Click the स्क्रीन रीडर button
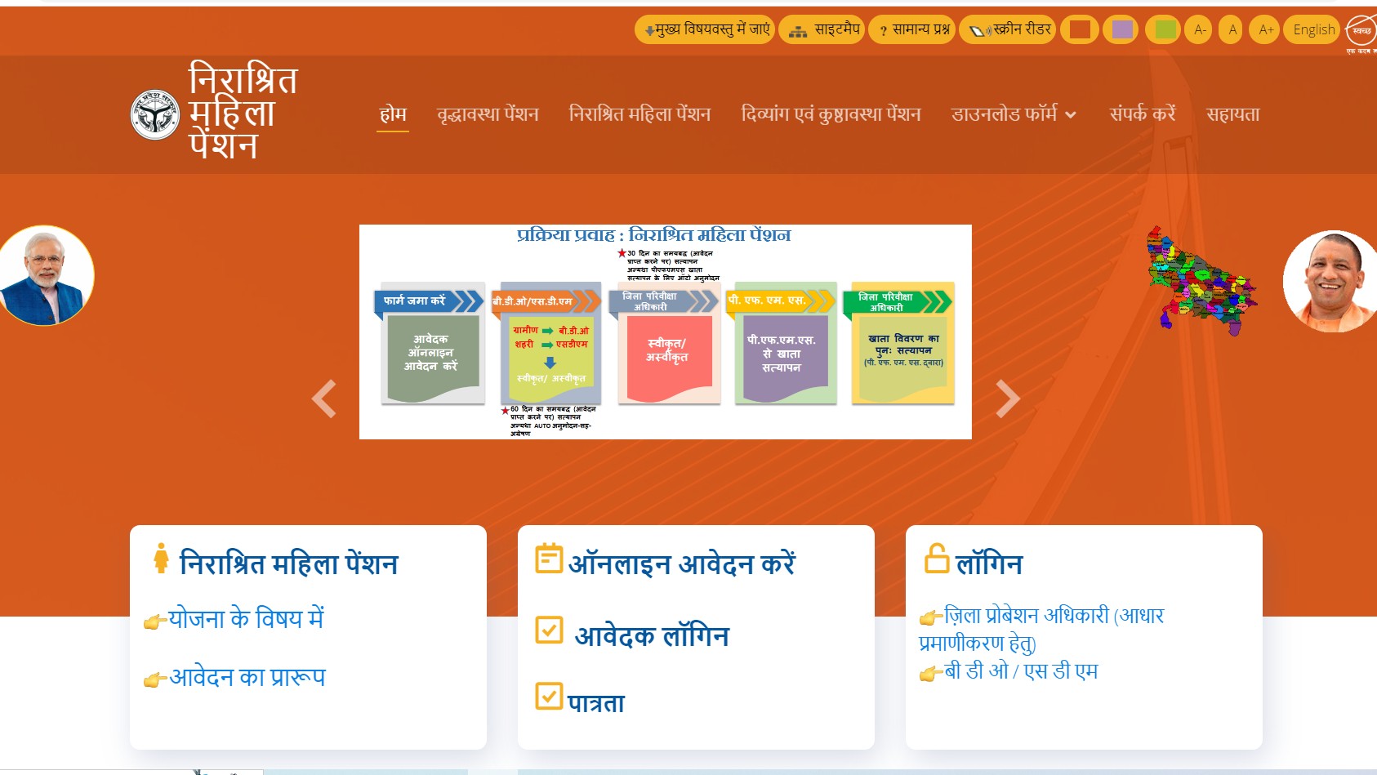Screen dimensions: 1377x775 click(1008, 29)
